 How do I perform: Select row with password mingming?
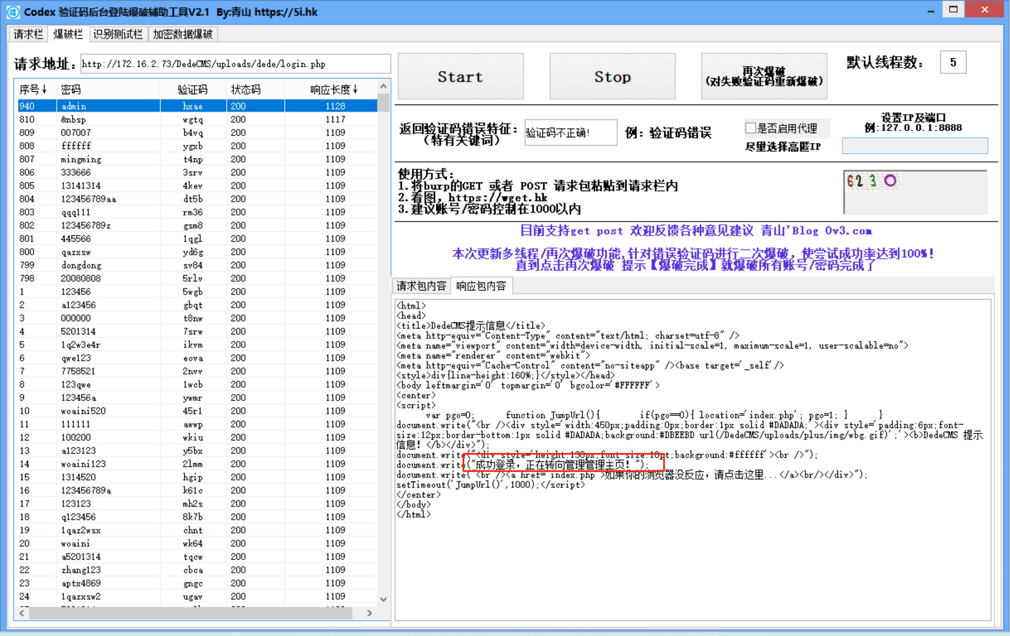pyautogui.click(x=198, y=159)
